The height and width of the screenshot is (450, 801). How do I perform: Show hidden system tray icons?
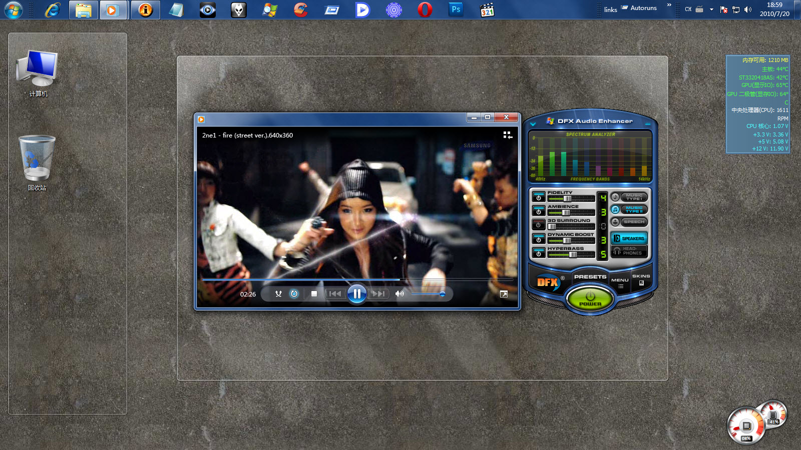click(711, 9)
